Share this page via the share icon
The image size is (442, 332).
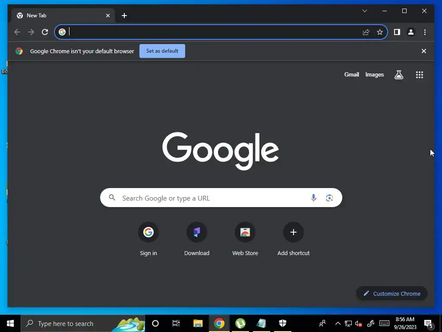tap(366, 32)
